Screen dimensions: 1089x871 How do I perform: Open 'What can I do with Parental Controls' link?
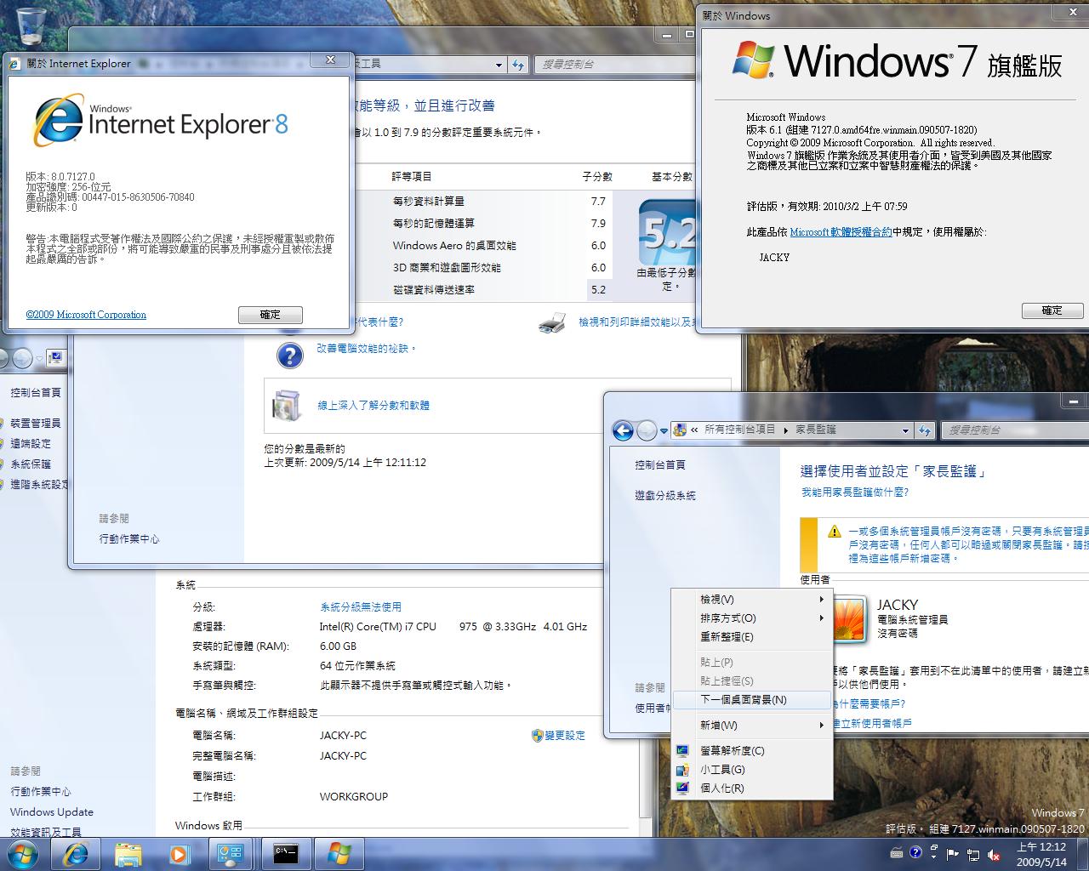click(855, 492)
